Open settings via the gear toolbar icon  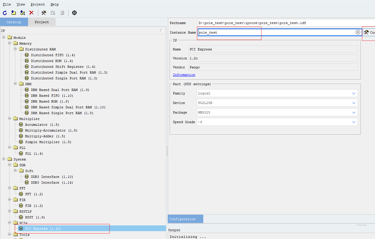pyautogui.click(x=74, y=13)
